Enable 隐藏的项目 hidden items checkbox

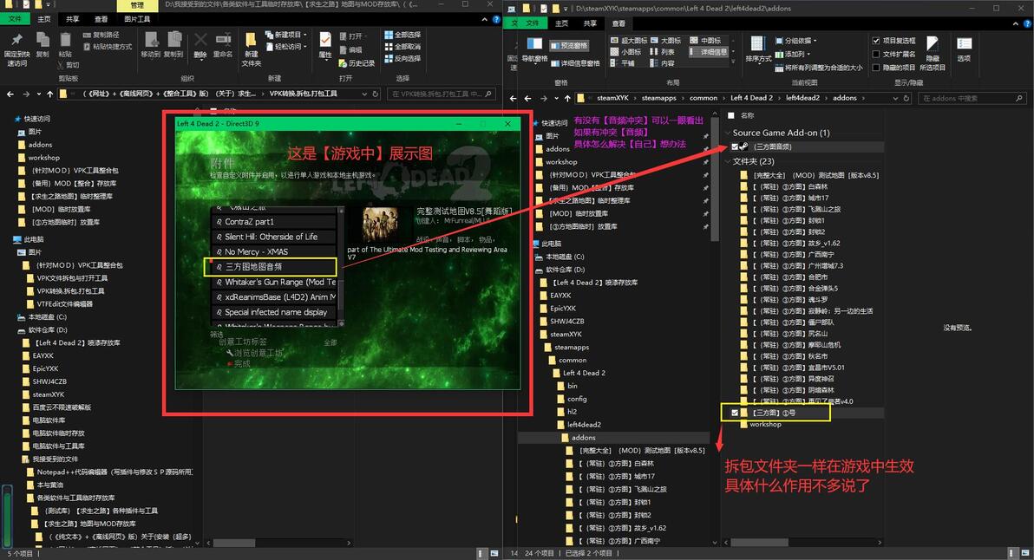point(876,68)
